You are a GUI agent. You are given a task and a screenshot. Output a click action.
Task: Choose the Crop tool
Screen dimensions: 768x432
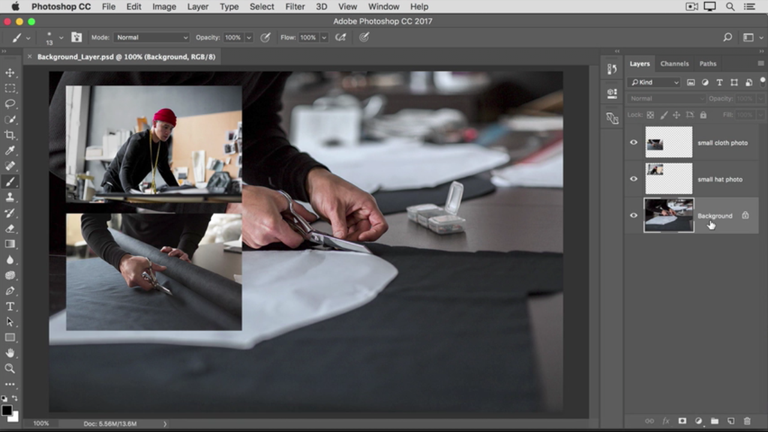tap(10, 135)
